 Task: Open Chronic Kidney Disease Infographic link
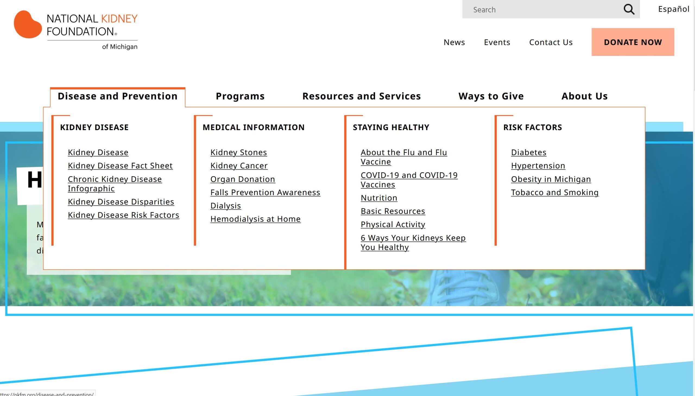[115, 183]
